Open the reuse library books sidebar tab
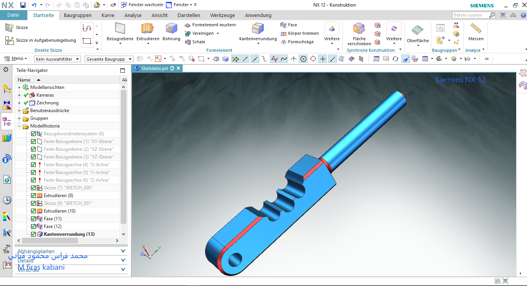This screenshot has height=286, width=527. tap(7, 138)
